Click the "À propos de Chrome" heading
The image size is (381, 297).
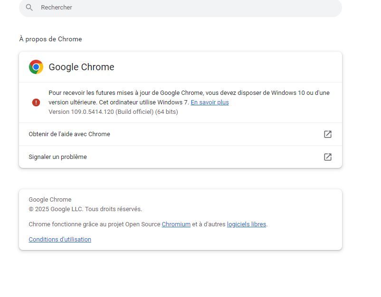pos(50,39)
